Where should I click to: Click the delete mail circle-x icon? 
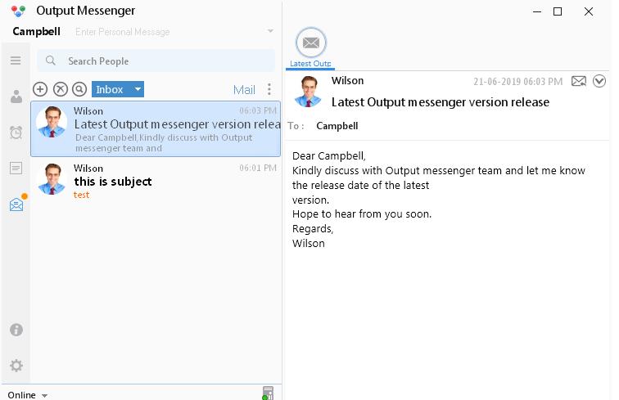tap(61, 89)
